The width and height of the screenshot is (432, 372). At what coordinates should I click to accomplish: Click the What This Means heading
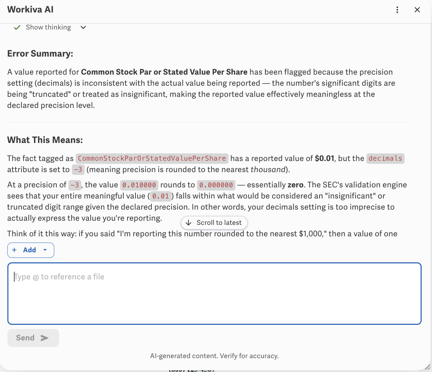(x=45, y=140)
